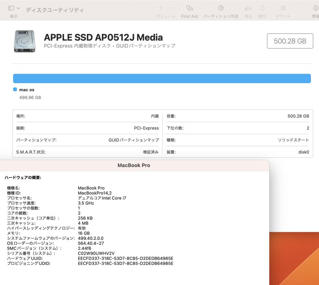Click the Mount toolbar icon
The width and height of the screenshot is (319, 285).
pos(283,8)
